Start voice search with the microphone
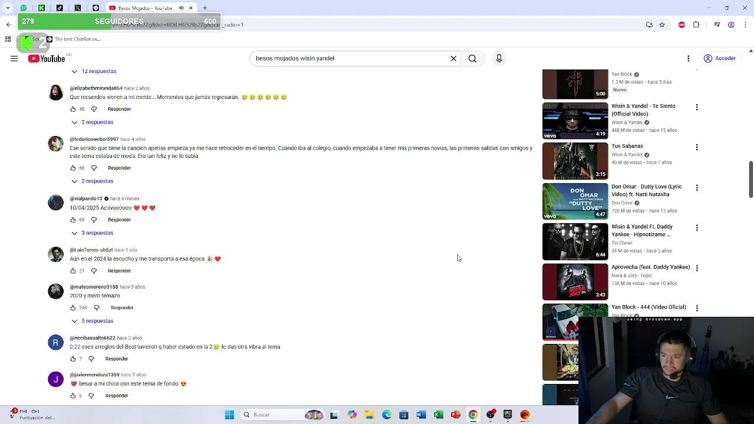The image size is (754, 424). (x=499, y=58)
